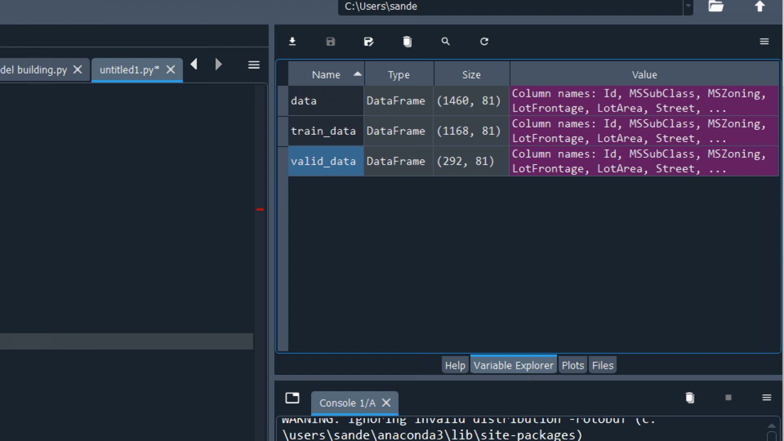Click the Import data icon

point(293,42)
